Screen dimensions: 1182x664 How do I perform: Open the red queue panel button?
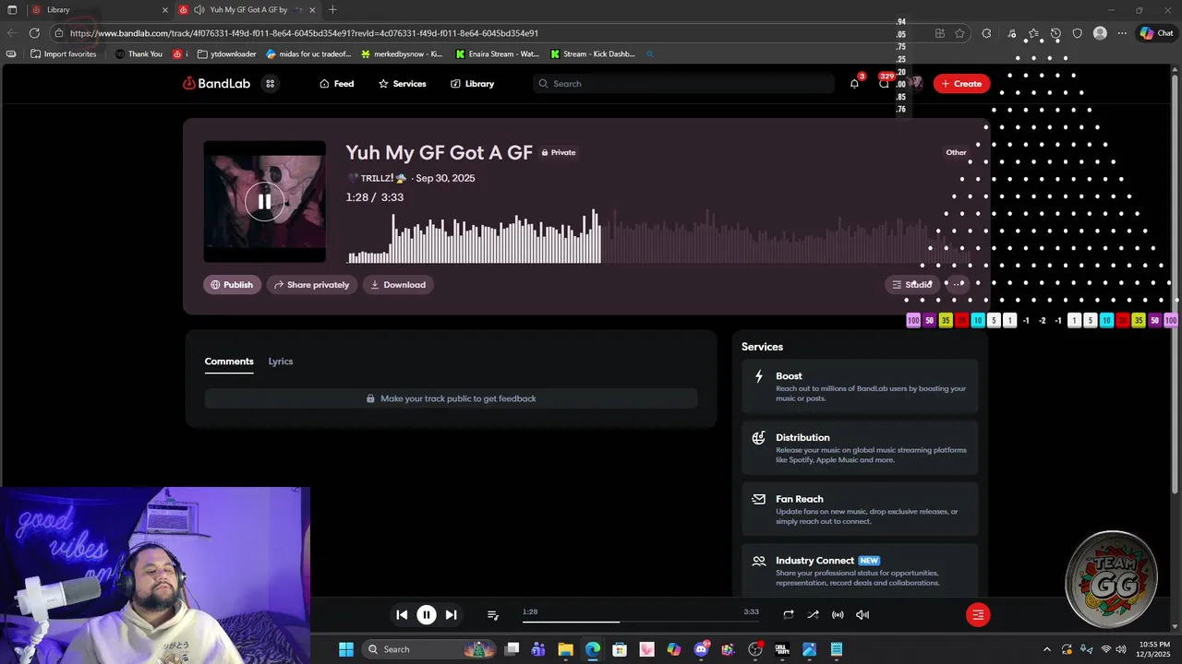(x=978, y=614)
